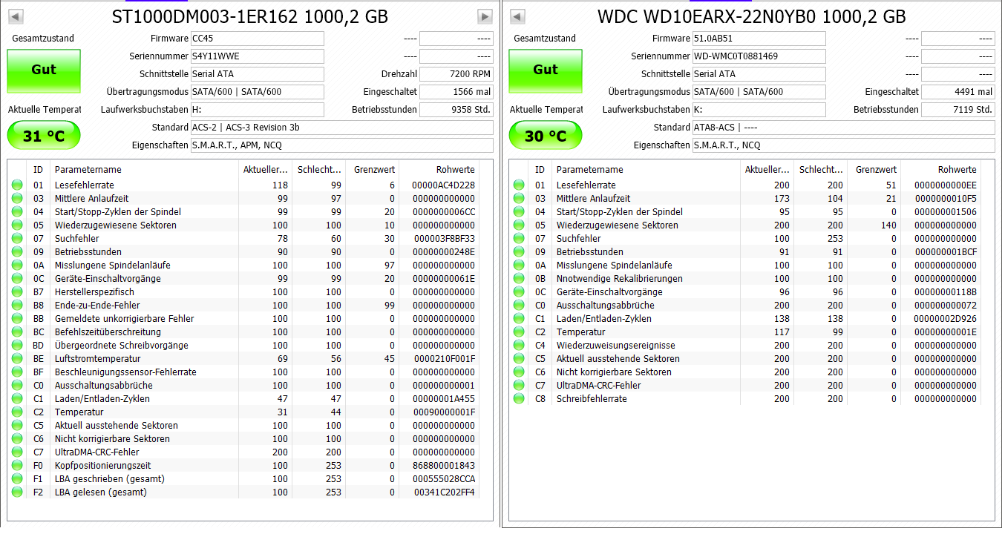Screen dimensions: 1005x534
Task: Click disk title WDC WD10EARX-22N0YB0 1000,2 GB
Action: (751, 16)
